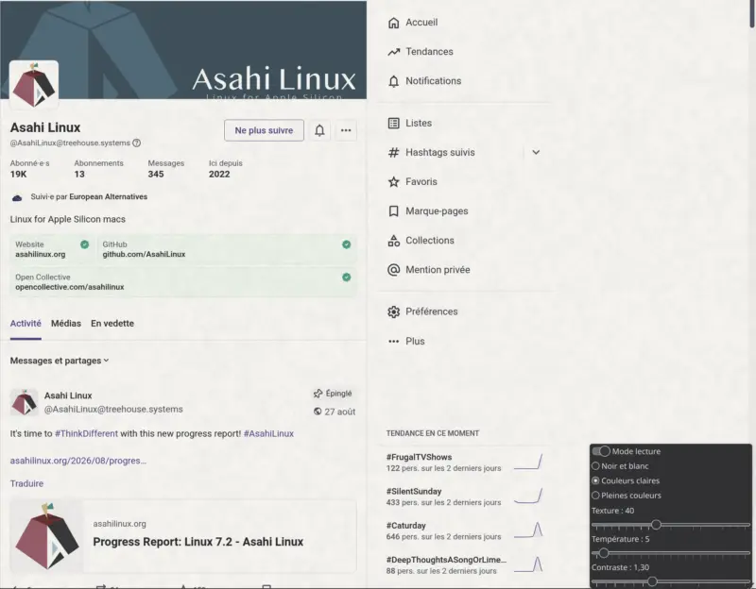
Task: Open trending hashtag #FrugalTVShows
Action: pyautogui.click(x=419, y=457)
